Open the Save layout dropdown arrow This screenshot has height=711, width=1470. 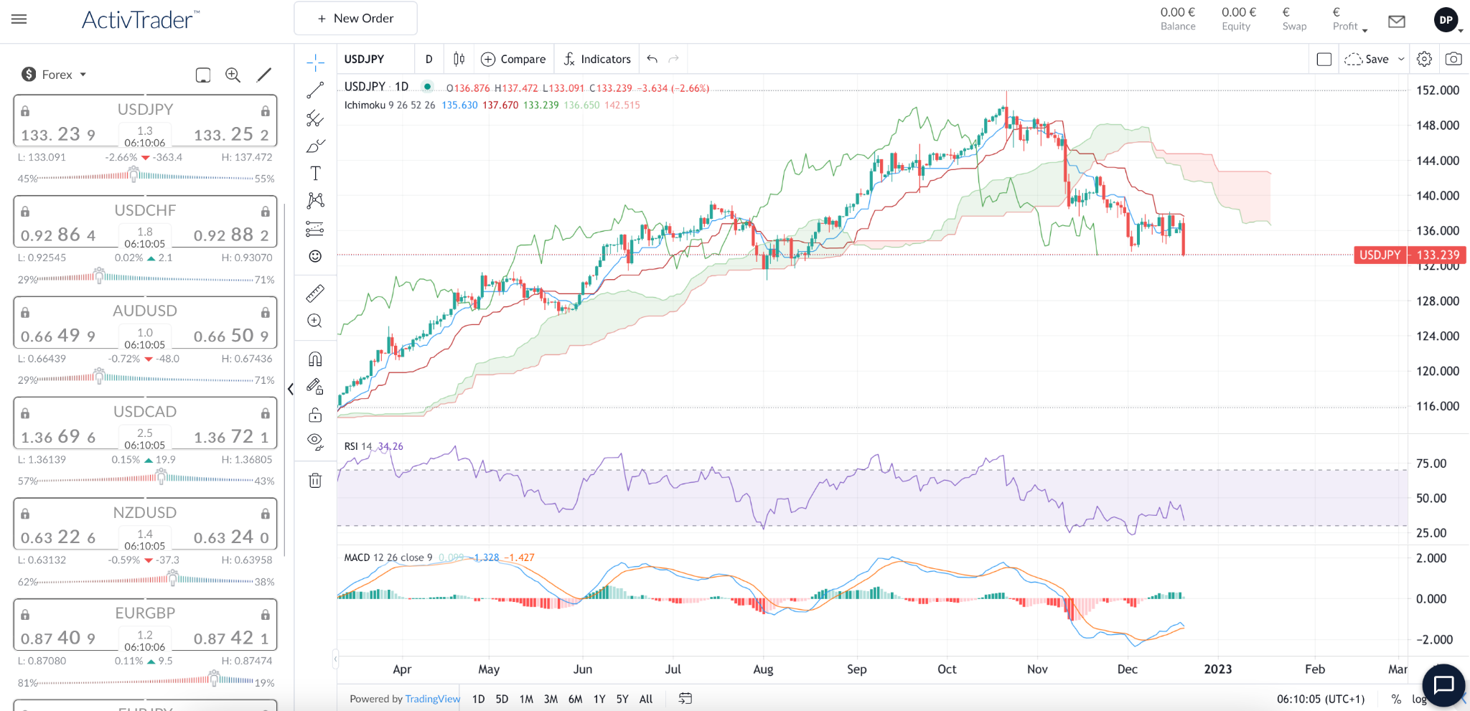pyautogui.click(x=1401, y=59)
